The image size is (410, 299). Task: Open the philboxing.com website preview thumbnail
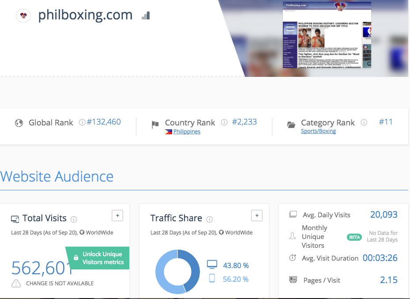coord(327,35)
